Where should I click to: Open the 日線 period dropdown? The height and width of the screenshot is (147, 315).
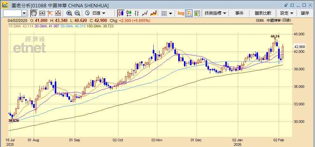[99, 13]
